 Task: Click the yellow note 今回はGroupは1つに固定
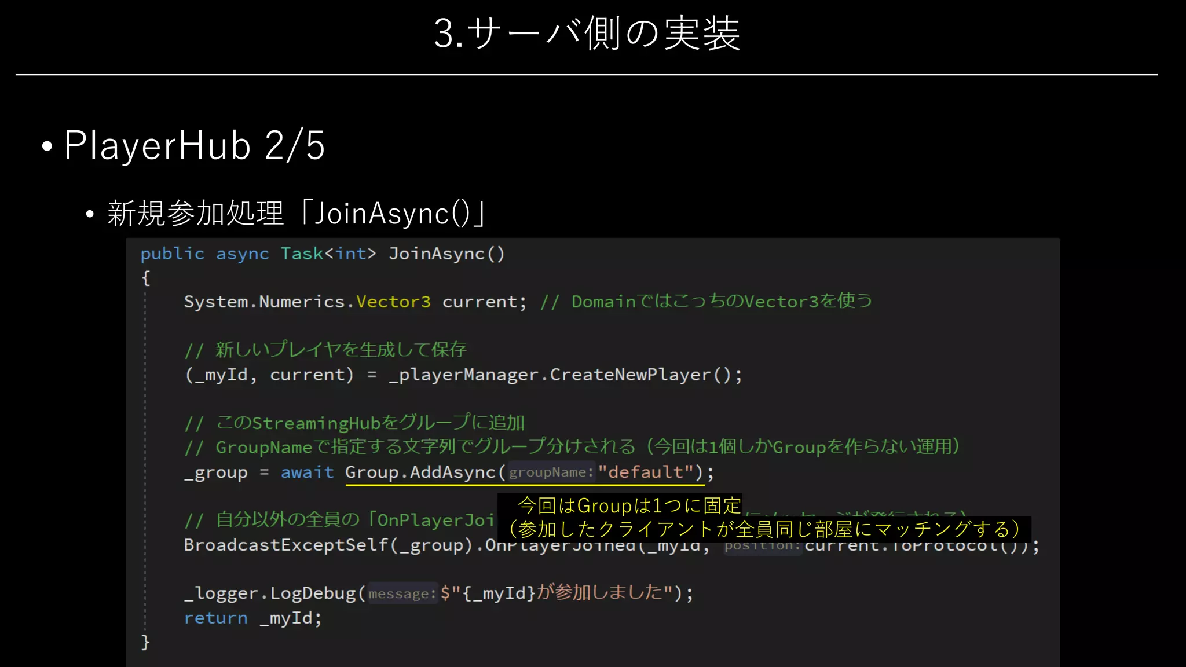pos(629,505)
